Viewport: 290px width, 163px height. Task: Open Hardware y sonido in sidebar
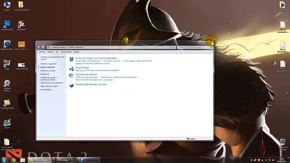(x=48, y=71)
